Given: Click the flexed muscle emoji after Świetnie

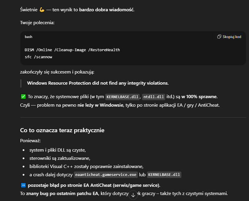Looking at the screenshot, I should click(x=42, y=9).
